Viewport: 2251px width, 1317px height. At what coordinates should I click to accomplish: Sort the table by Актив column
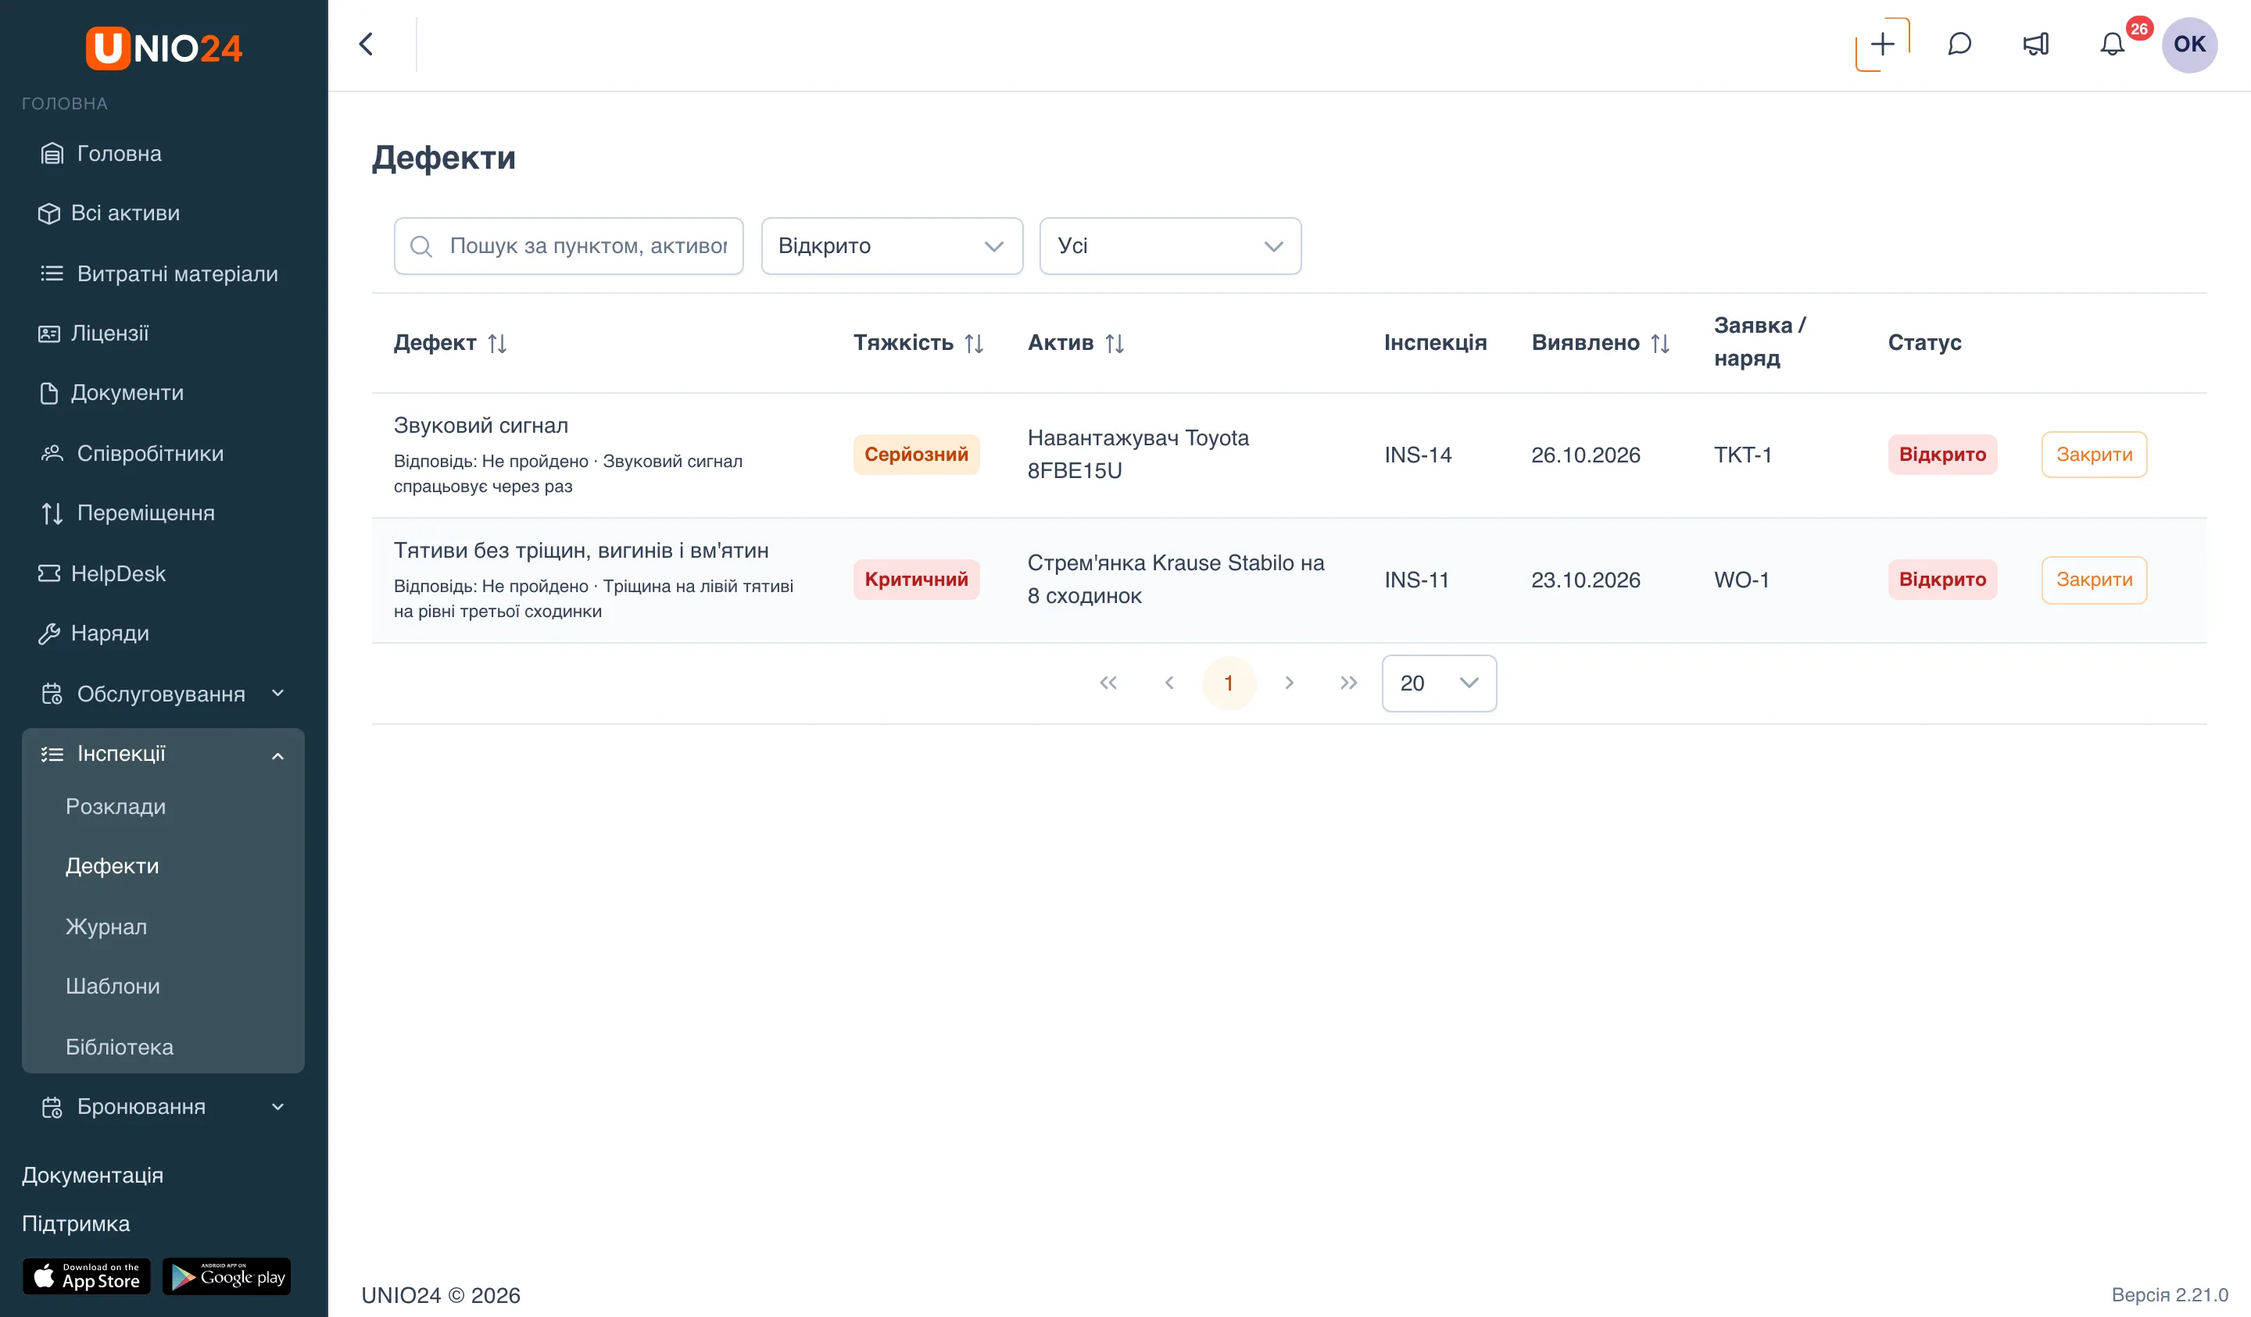point(1114,343)
